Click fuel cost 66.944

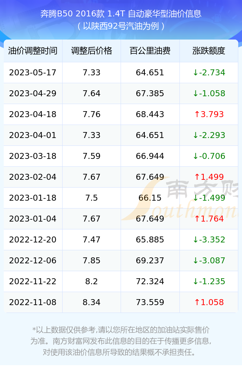(150, 156)
